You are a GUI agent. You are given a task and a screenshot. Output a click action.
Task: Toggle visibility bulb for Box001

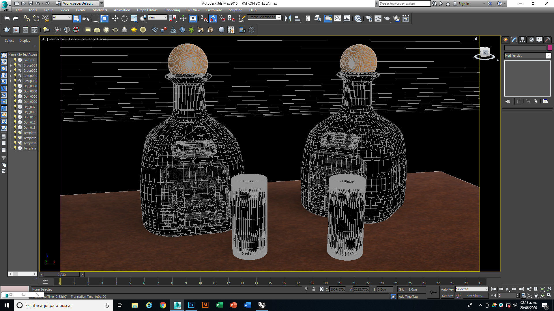click(x=15, y=60)
